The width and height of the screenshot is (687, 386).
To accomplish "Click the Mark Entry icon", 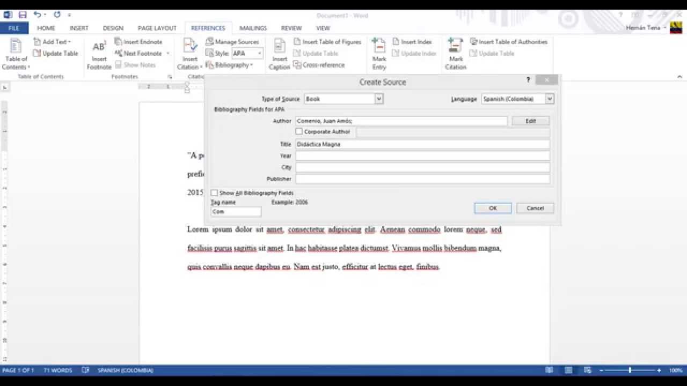I will tap(379, 54).
